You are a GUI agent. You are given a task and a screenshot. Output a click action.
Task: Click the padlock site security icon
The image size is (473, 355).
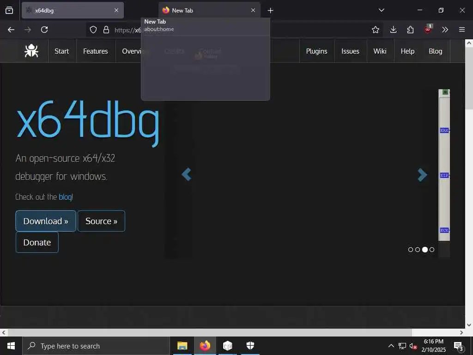(x=106, y=30)
